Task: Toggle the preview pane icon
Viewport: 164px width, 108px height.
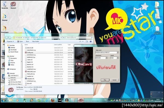Action: coord(87,42)
